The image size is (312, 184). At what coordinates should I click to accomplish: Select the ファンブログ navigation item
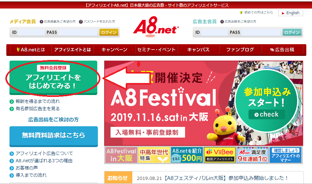[x=240, y=50]
